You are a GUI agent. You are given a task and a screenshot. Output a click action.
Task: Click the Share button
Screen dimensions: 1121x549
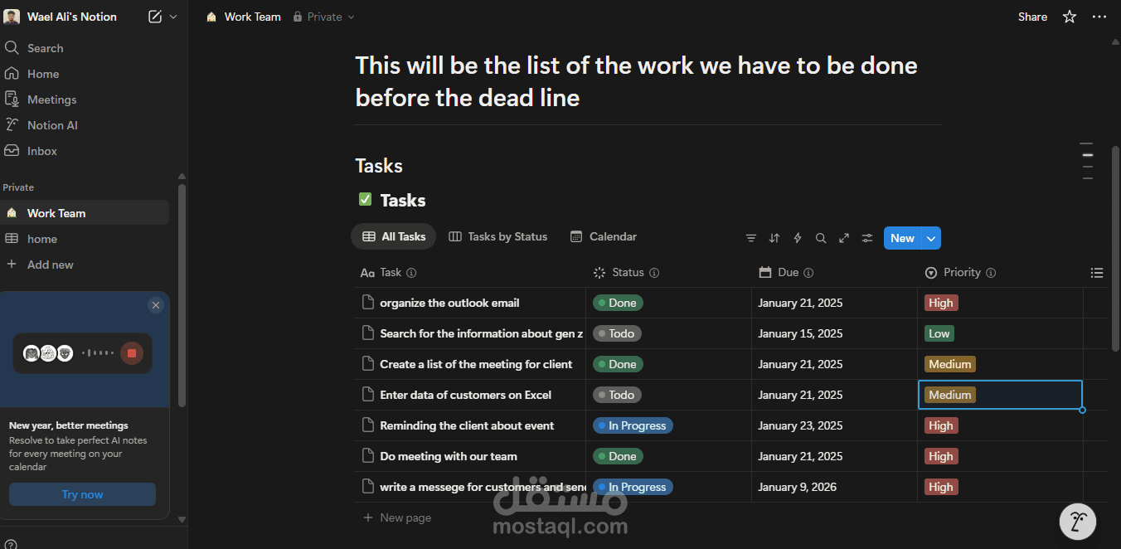pyautogui.click(x=1032, y=17)
